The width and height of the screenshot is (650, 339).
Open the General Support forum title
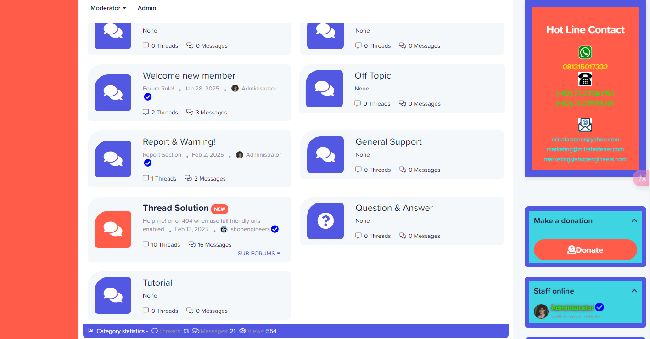point(389,142)
